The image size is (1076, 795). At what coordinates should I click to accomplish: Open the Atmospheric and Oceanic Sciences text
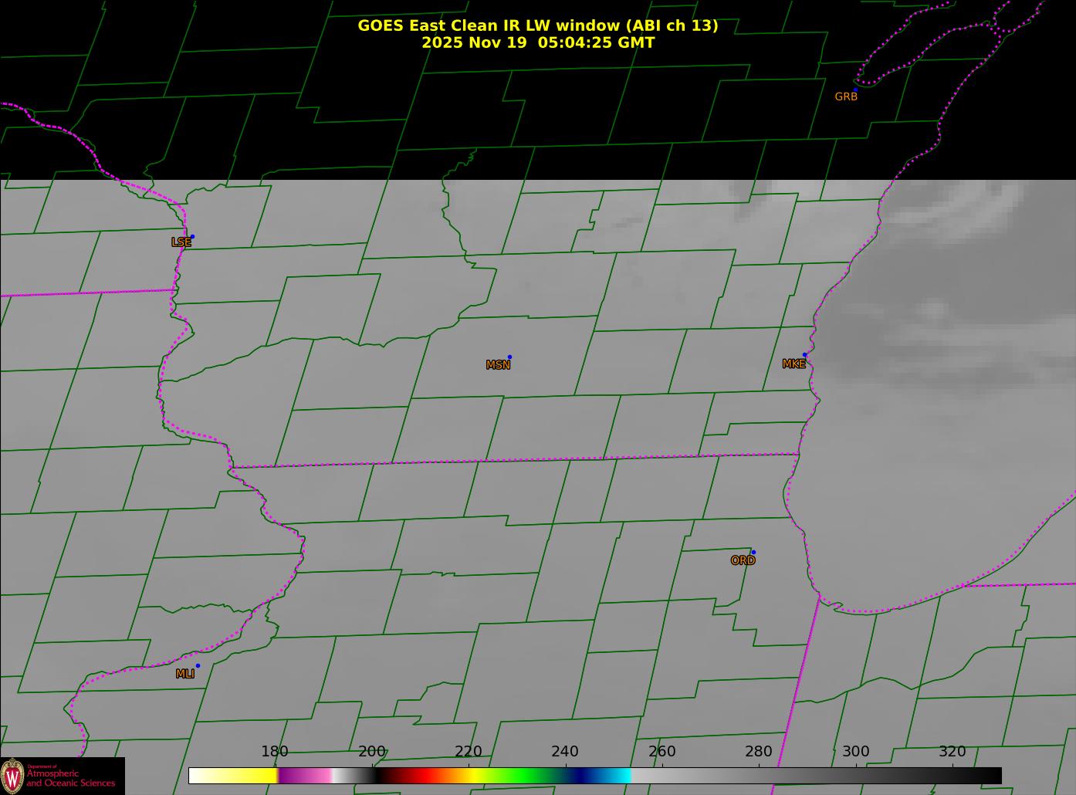click(71, 778)
